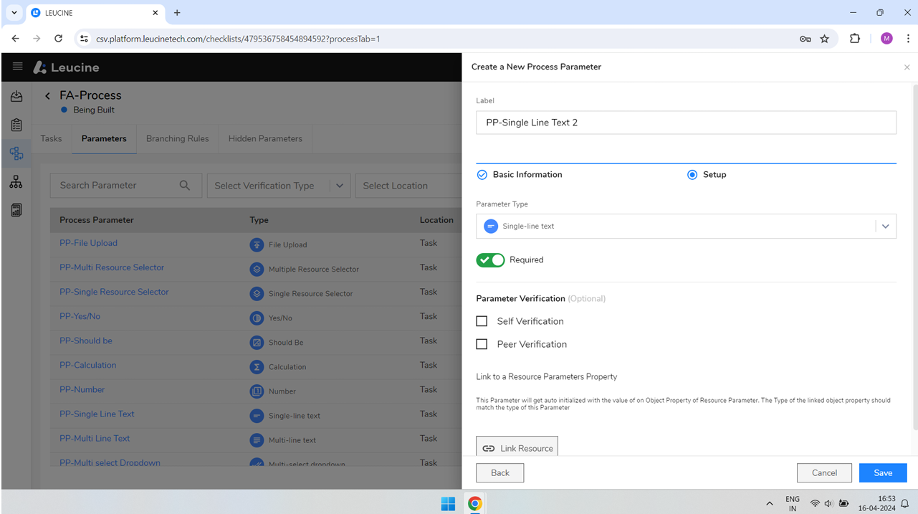
Task: Check the Peer Verification checkbox
Action: (482, 344)
